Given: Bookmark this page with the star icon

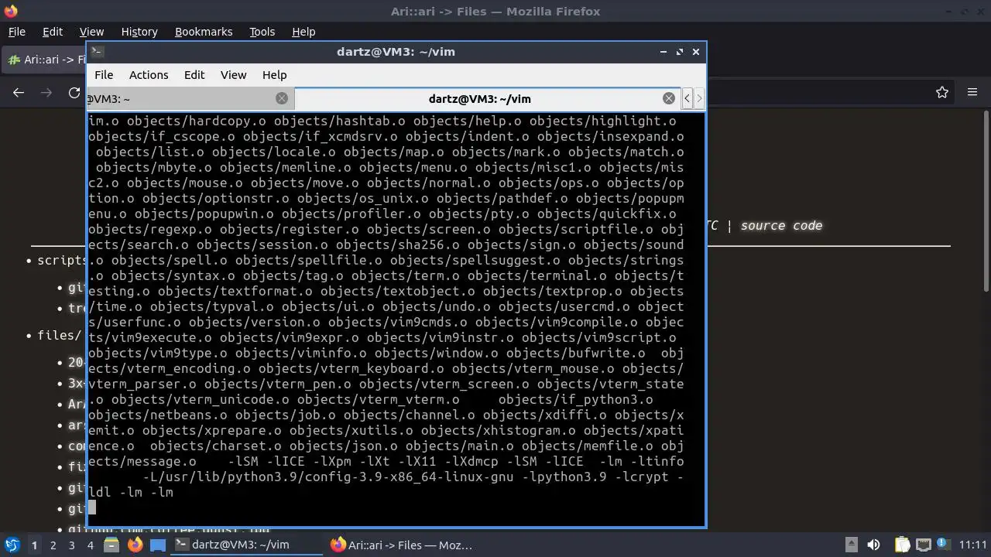Looking at the screenshot, I should 942,92.
